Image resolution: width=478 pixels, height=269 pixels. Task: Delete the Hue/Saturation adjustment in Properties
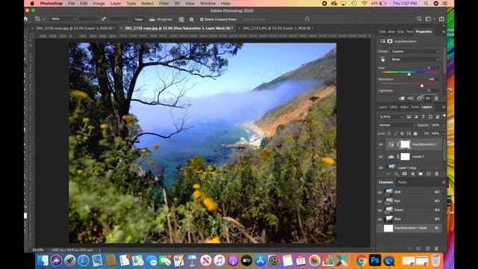coord(436,98)
